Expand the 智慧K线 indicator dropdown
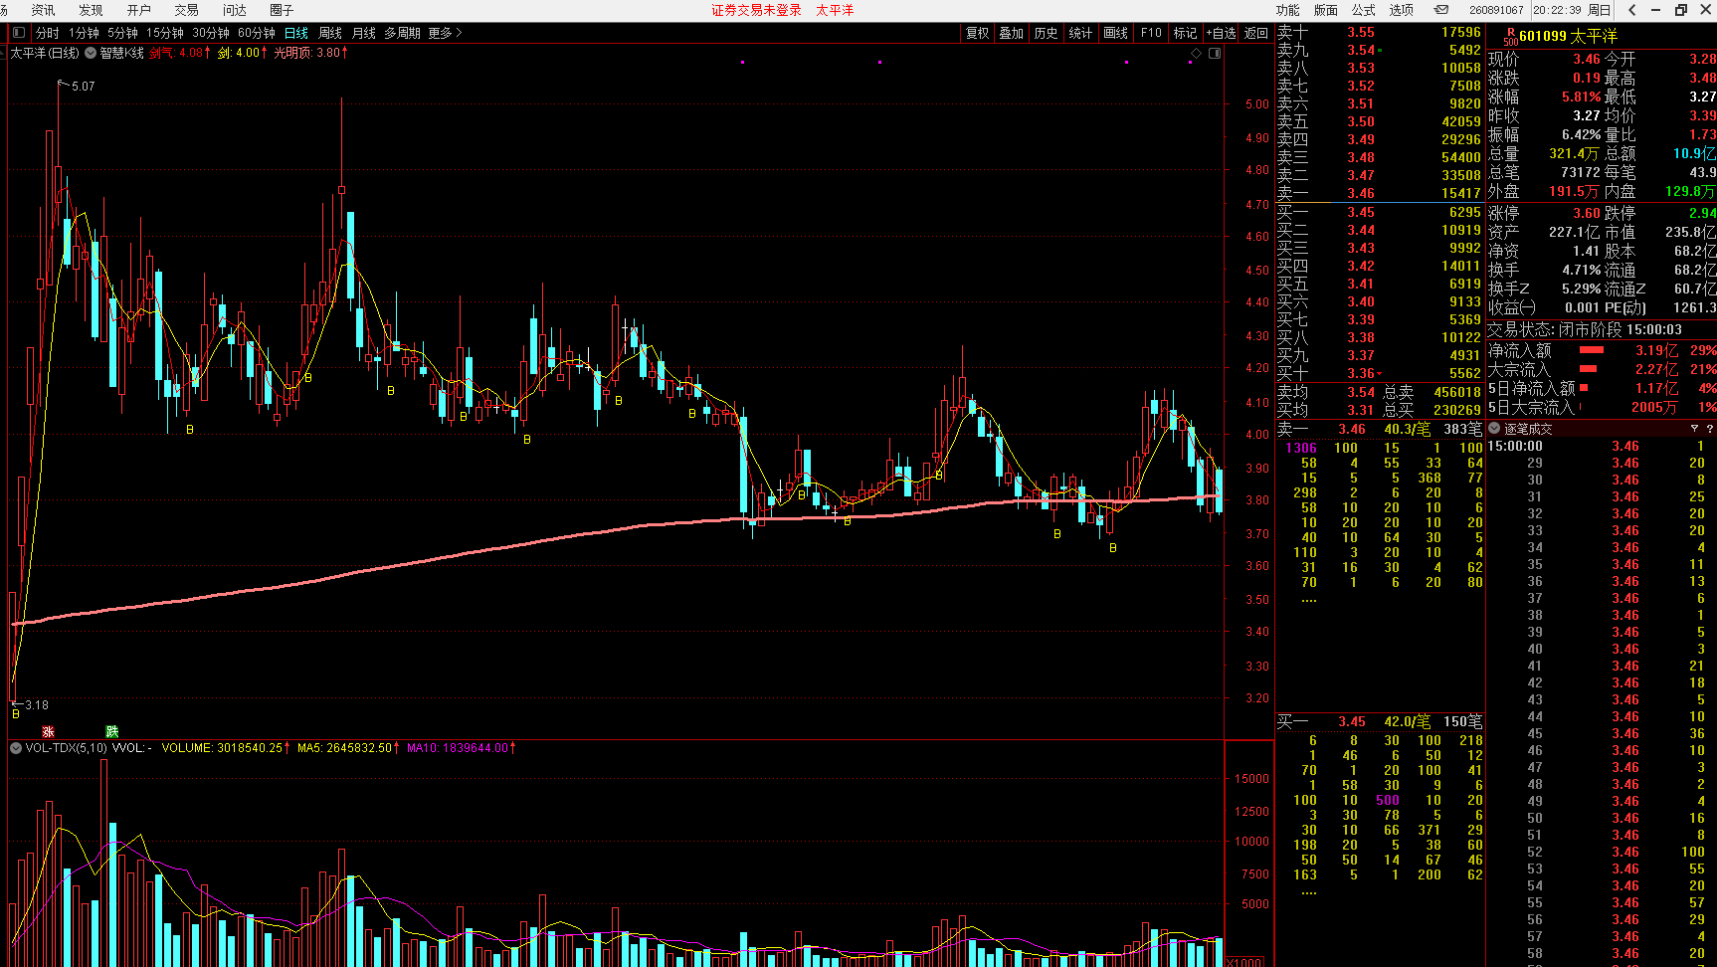The height and width of the screenshot is (967, 1717). click(91, 53)
